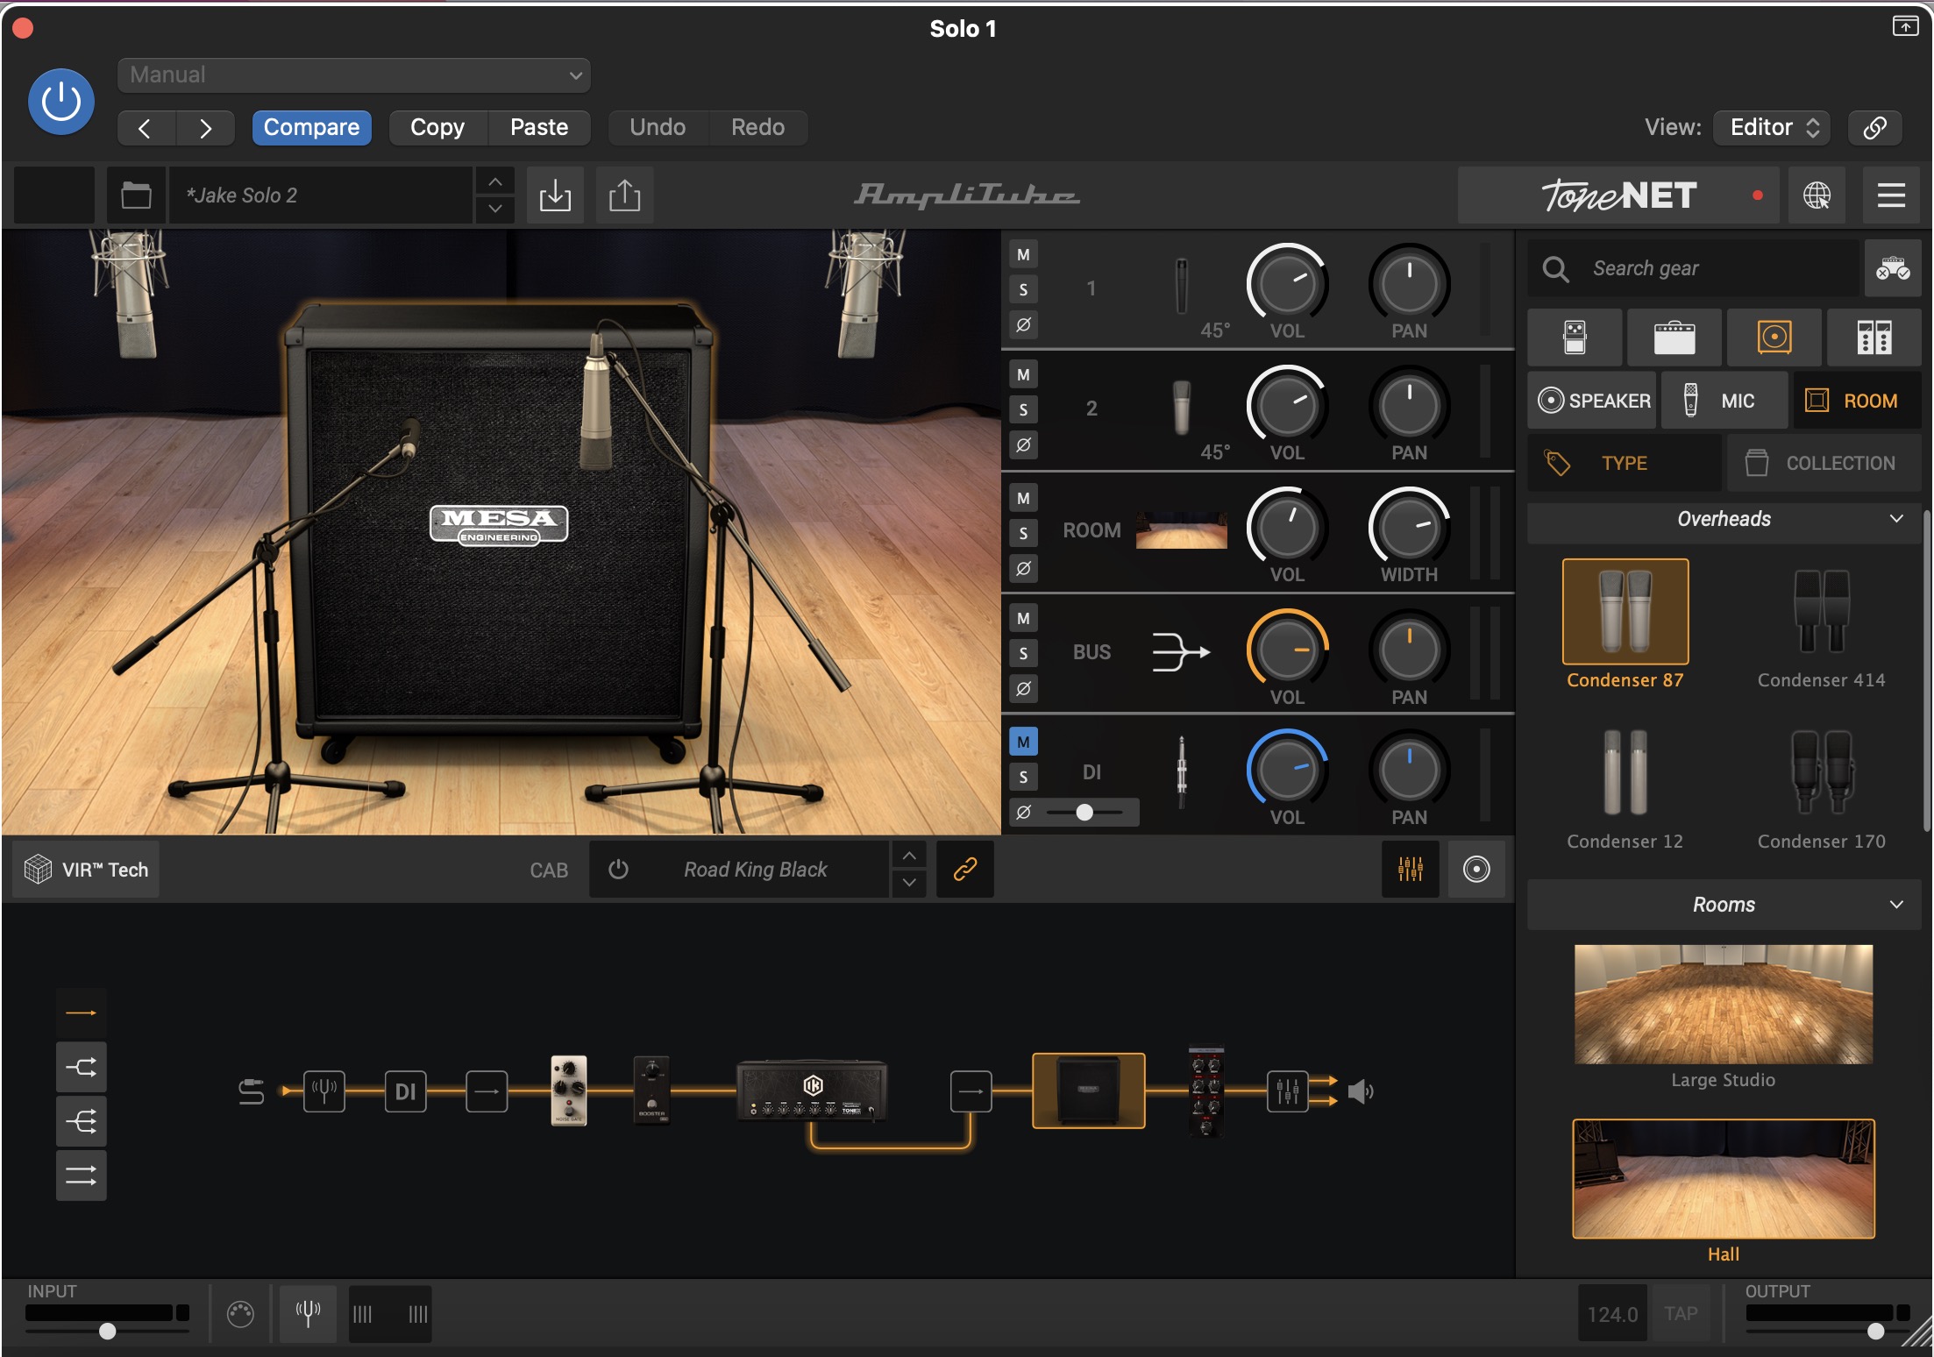Solo the DI channel
The image size is (1934, 1357).
[1023, 777]
